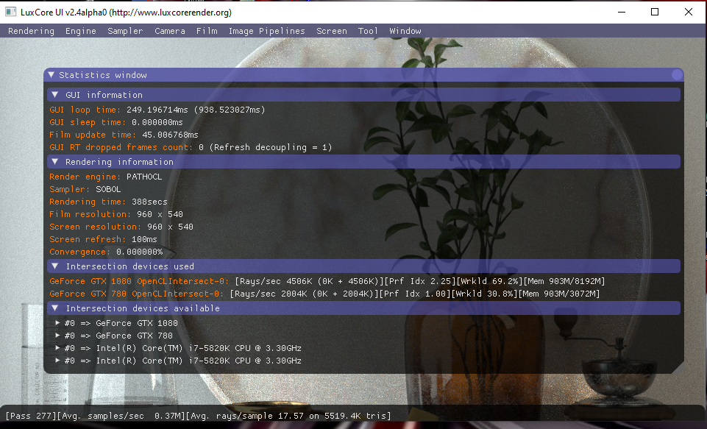Open the Camera menu
The width and height of the screenshot is (707, 429).
click(x=169, y=31)
